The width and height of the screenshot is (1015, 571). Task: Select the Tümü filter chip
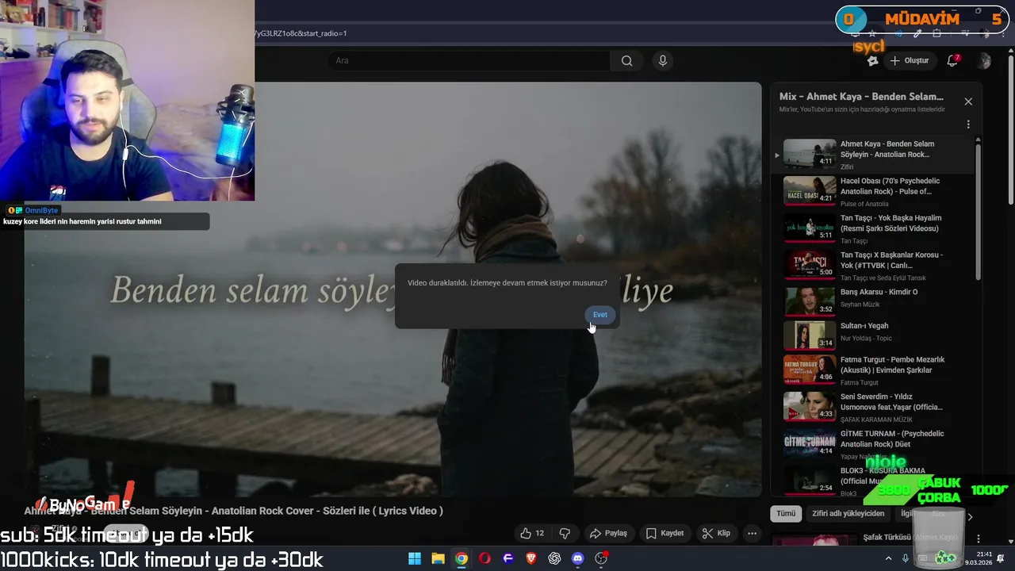pyautogui.click(x=786, y=513)
